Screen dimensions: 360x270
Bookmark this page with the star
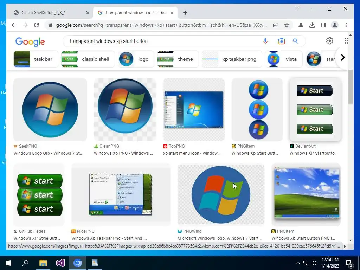coord(287,25)
